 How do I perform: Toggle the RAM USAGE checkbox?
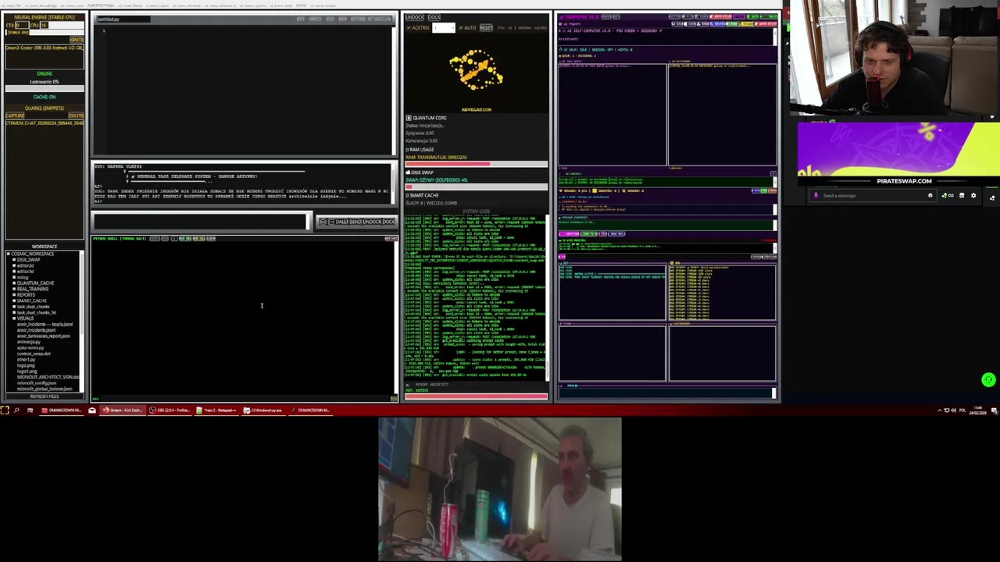(x=408, y=149)
